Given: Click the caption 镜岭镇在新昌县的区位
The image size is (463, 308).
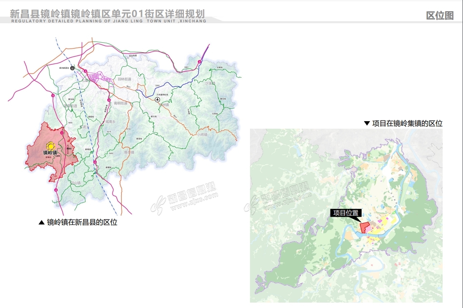Looking at the screenshot, I should click(x=82, y=222).
